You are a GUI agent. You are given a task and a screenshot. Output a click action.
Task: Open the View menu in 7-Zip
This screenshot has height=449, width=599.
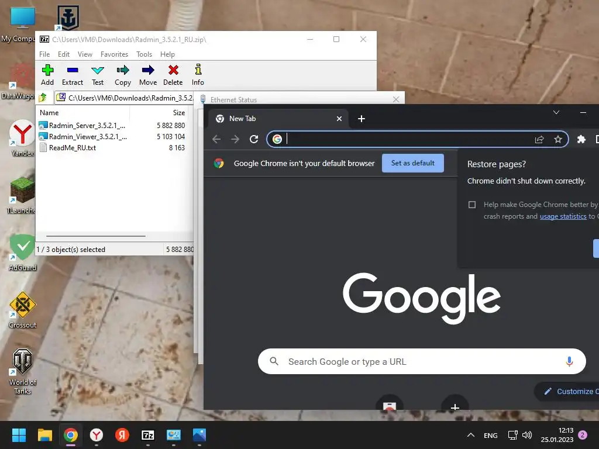[85, 54]
